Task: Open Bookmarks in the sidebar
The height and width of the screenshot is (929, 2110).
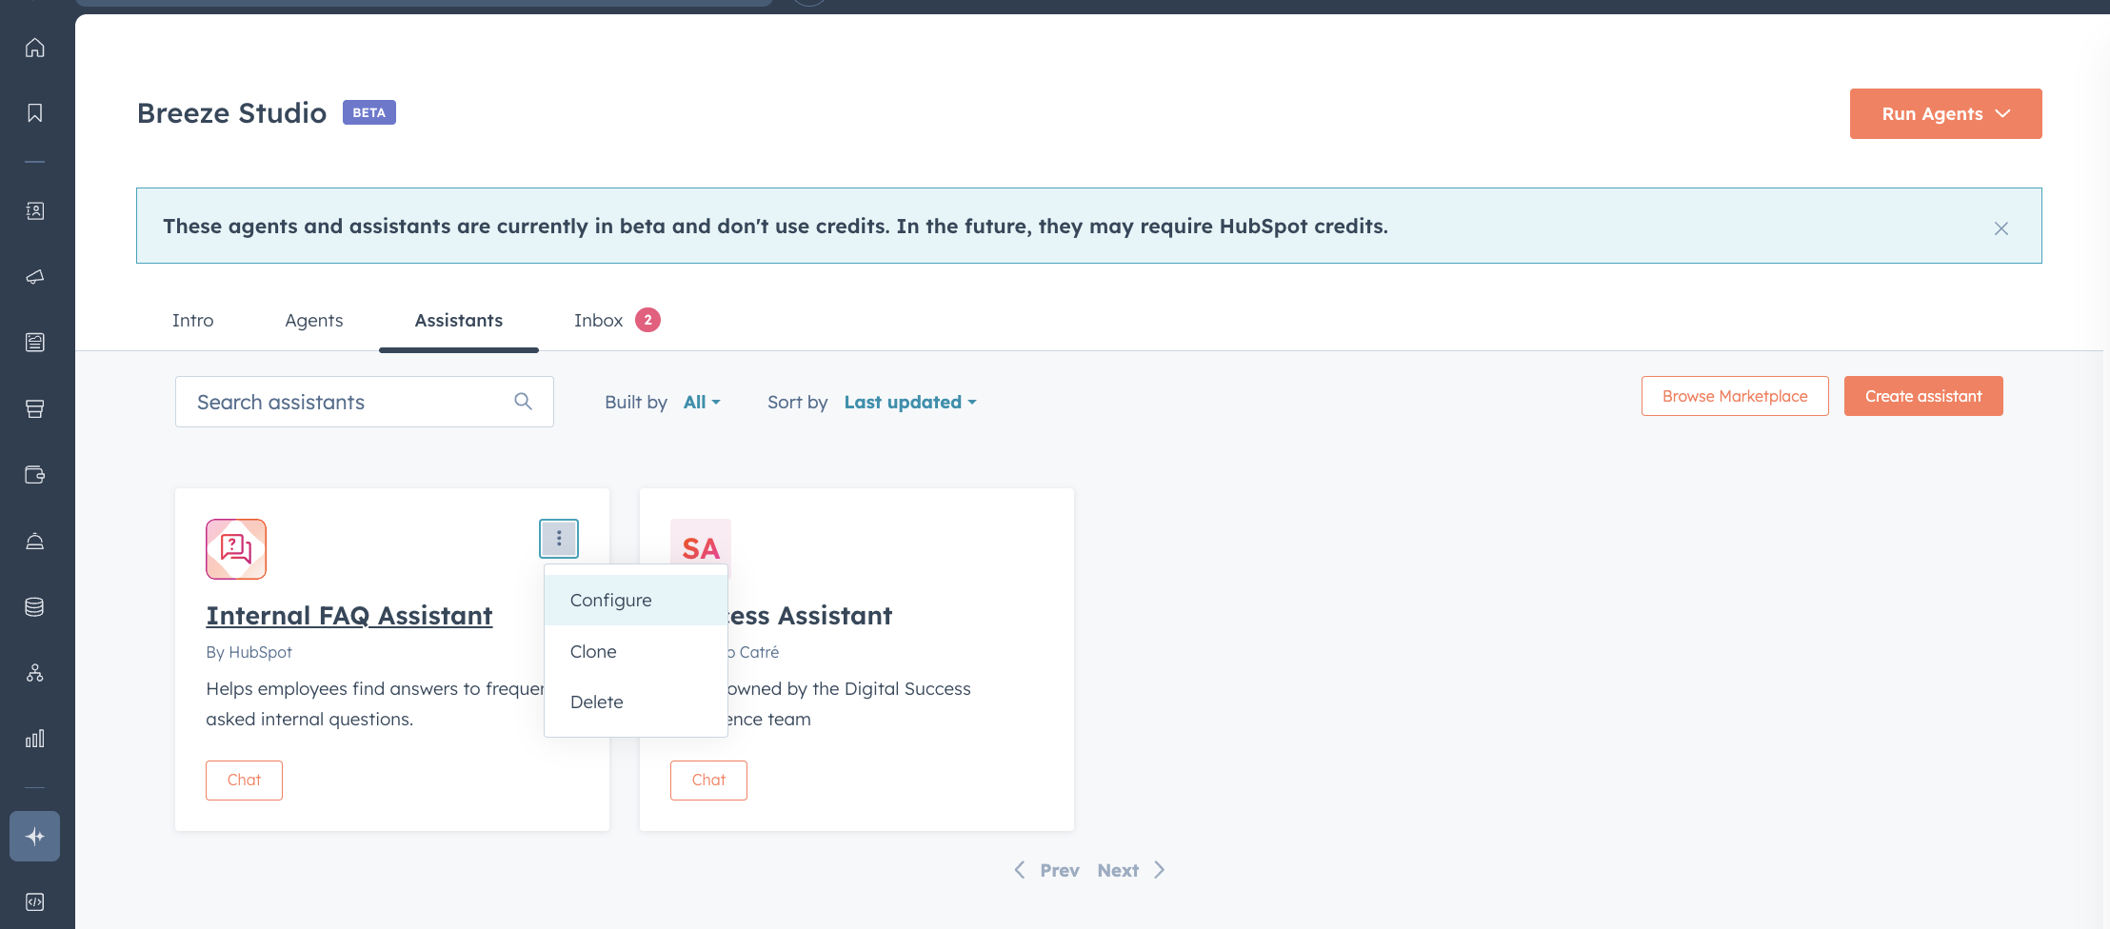Action: pos(35,113)
